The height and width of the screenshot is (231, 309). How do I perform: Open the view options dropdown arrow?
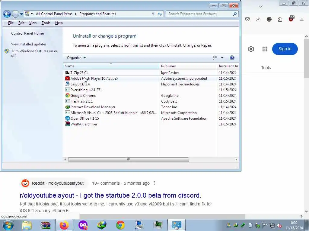click(222, 58)
